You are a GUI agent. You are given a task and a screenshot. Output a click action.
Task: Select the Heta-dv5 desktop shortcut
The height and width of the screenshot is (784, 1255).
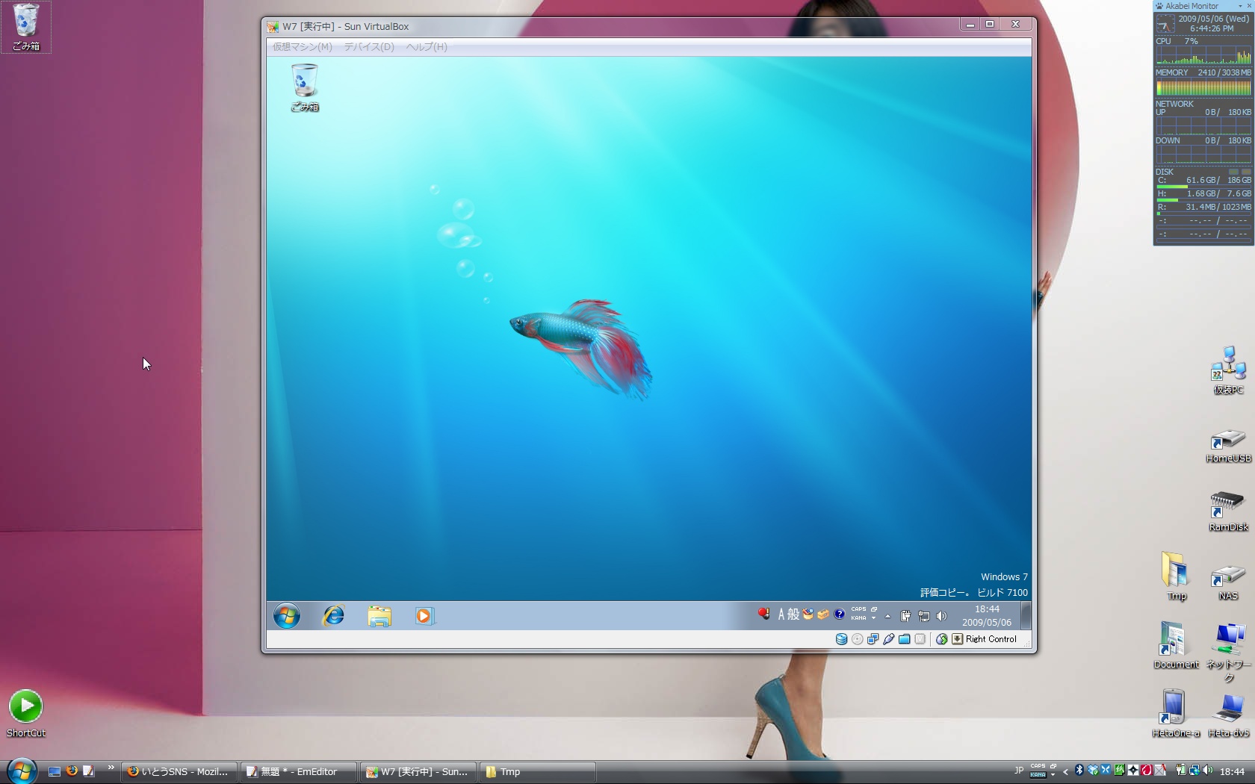[x=1229, y=715]
